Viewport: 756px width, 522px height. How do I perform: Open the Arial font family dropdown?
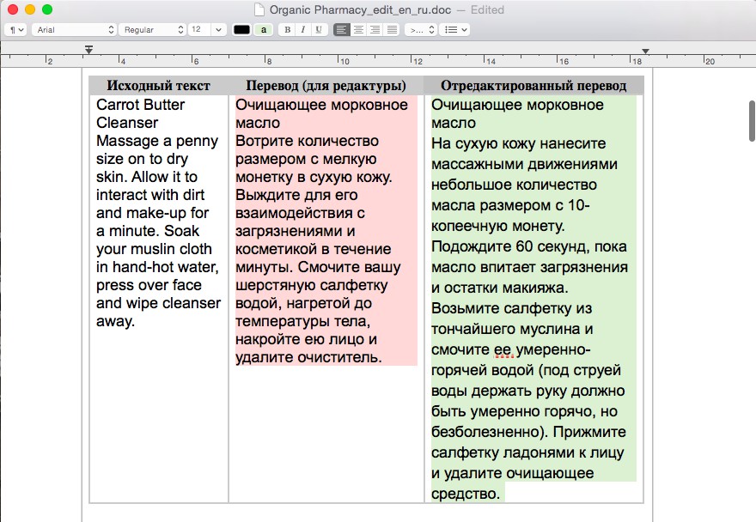tap(75, 29)
